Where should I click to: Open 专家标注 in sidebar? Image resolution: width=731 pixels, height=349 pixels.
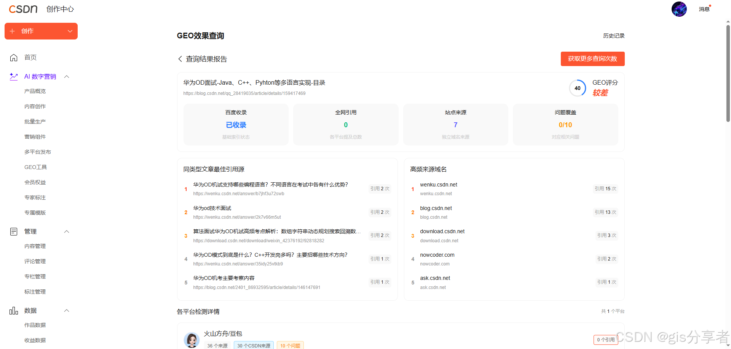(x=35, y=197)
